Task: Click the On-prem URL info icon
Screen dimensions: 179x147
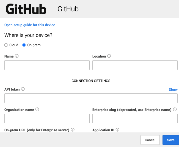Action: [x=73, y=130]
